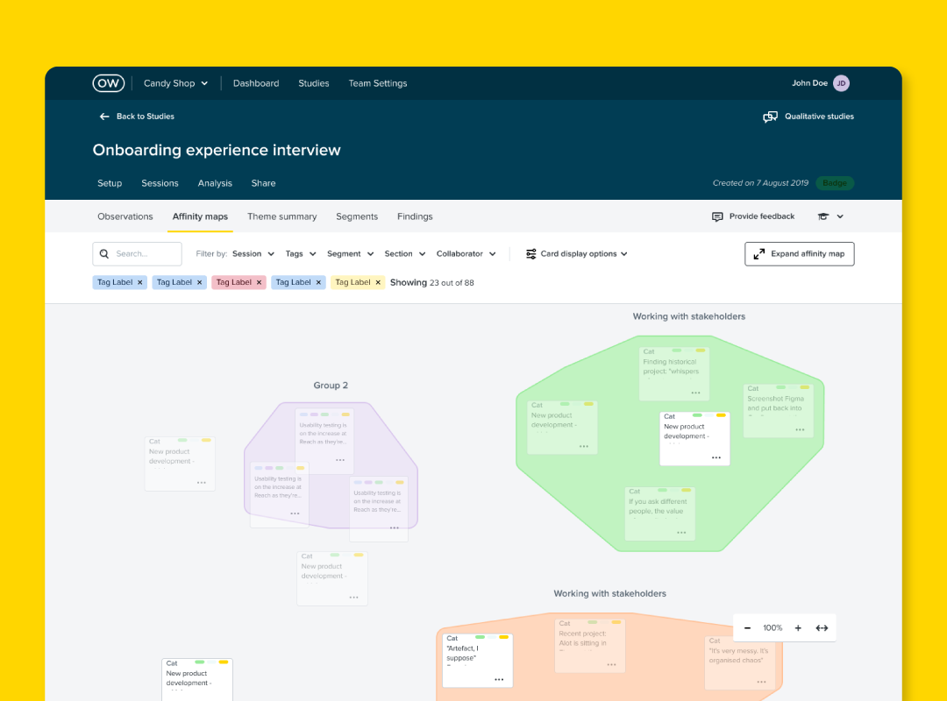
Task: Remove the first Tag Label filter chip
Action: [x=139, y=282]
